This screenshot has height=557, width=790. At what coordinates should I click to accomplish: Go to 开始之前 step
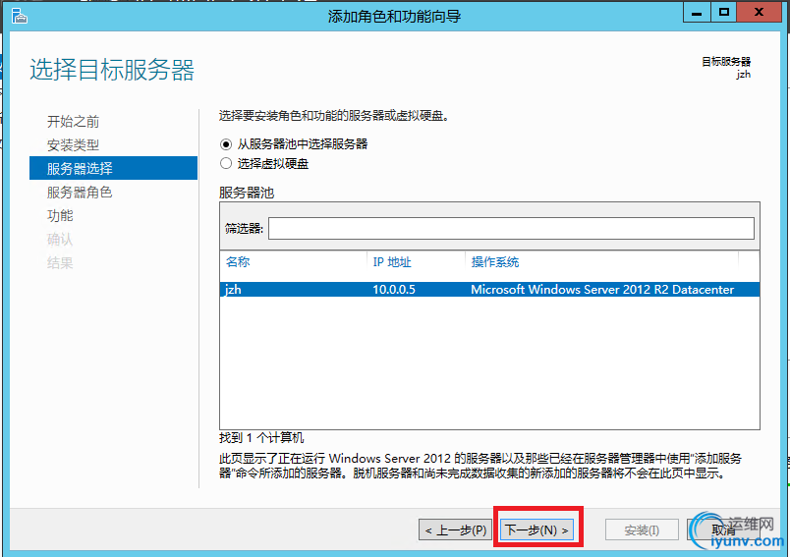click(x=73, y=122)
